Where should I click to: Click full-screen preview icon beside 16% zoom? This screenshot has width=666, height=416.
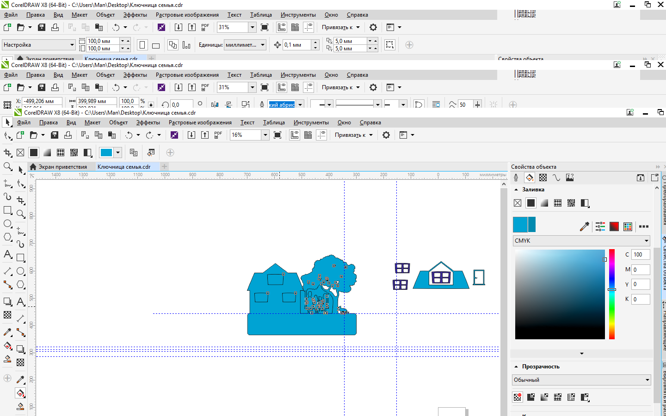coord(277,135)
